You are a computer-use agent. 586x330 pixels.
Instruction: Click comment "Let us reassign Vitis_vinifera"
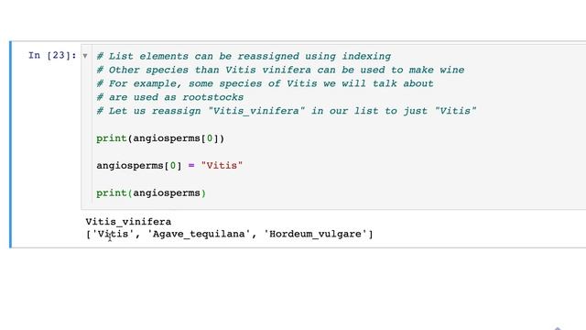tap(287, 111)
